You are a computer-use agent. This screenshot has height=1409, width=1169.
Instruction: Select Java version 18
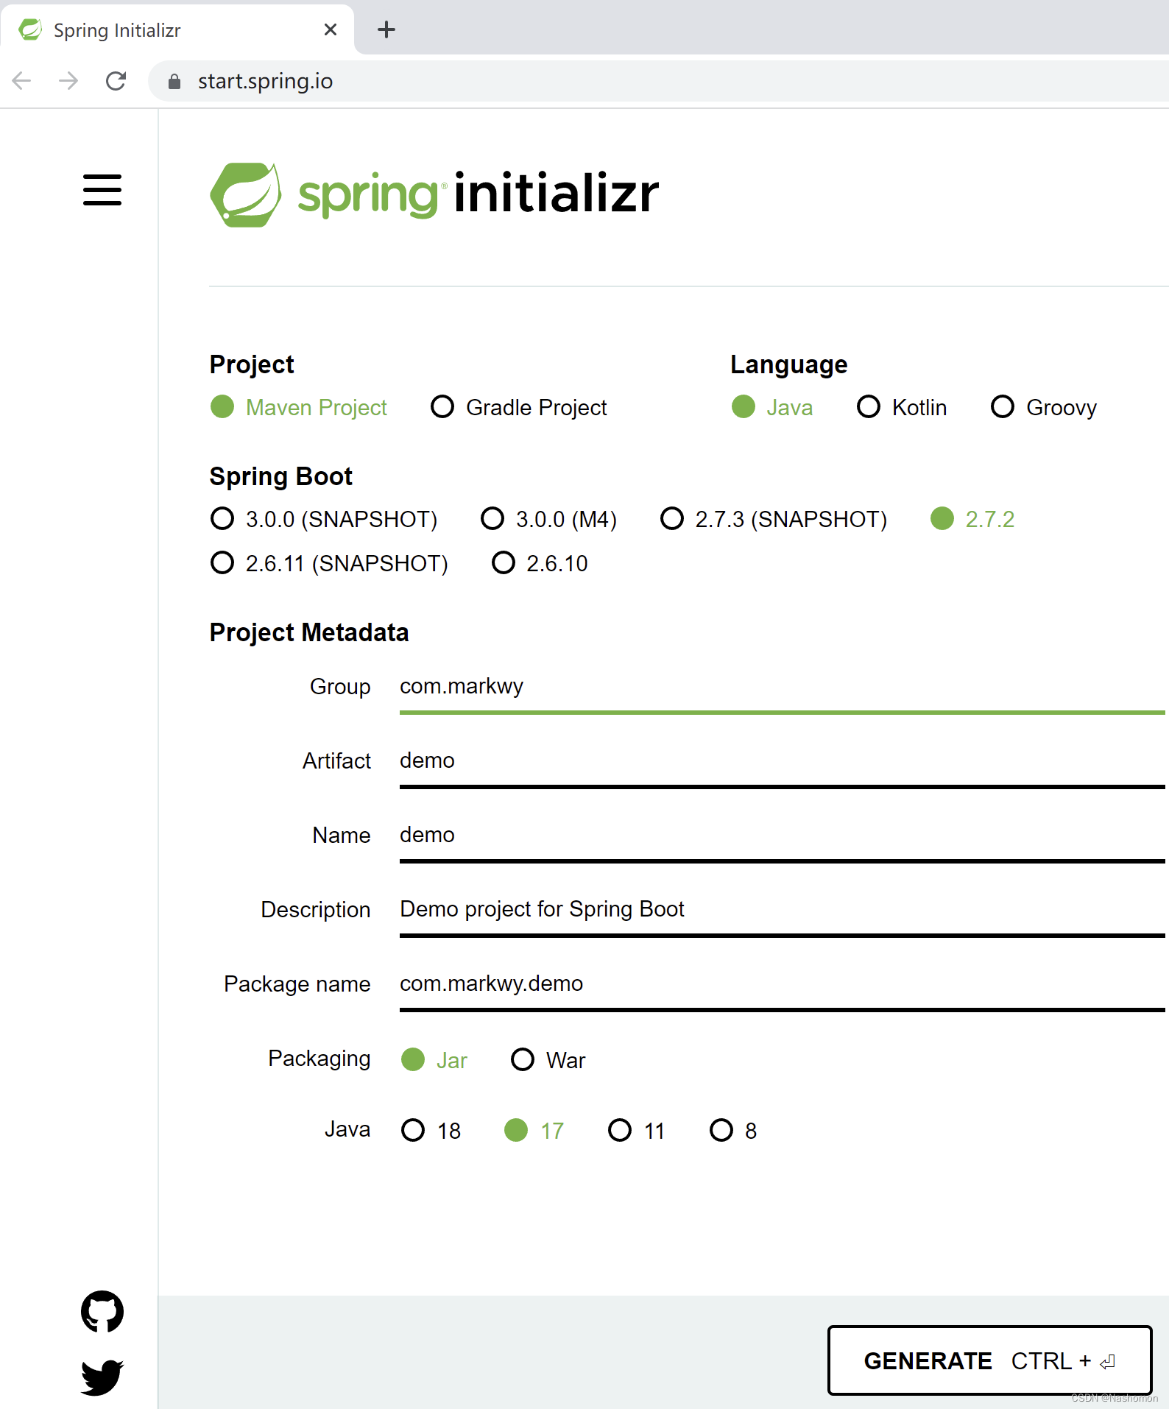point(431,1131)
